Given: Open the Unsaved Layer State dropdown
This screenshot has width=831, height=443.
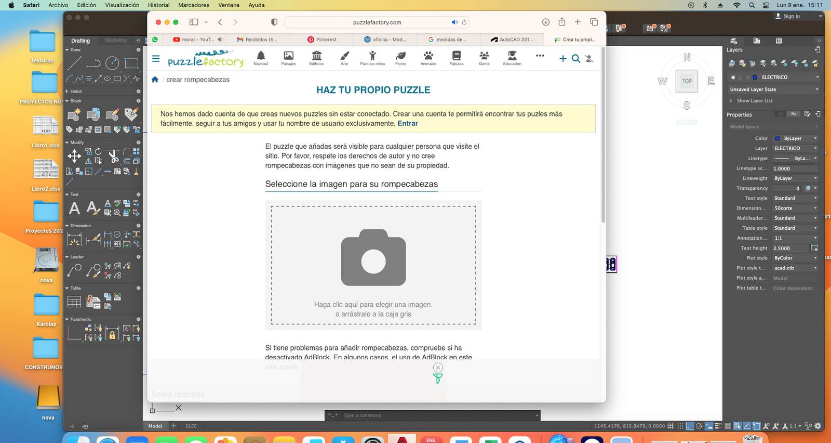Looking at the screenshot, I should [773, 89].
